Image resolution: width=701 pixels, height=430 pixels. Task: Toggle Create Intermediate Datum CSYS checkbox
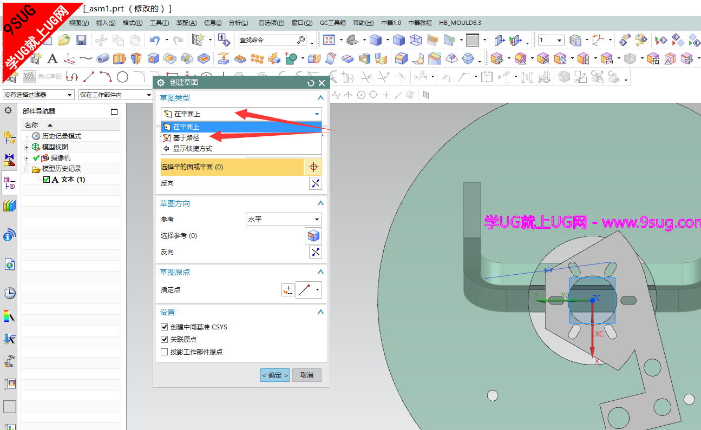coord(165,327)
